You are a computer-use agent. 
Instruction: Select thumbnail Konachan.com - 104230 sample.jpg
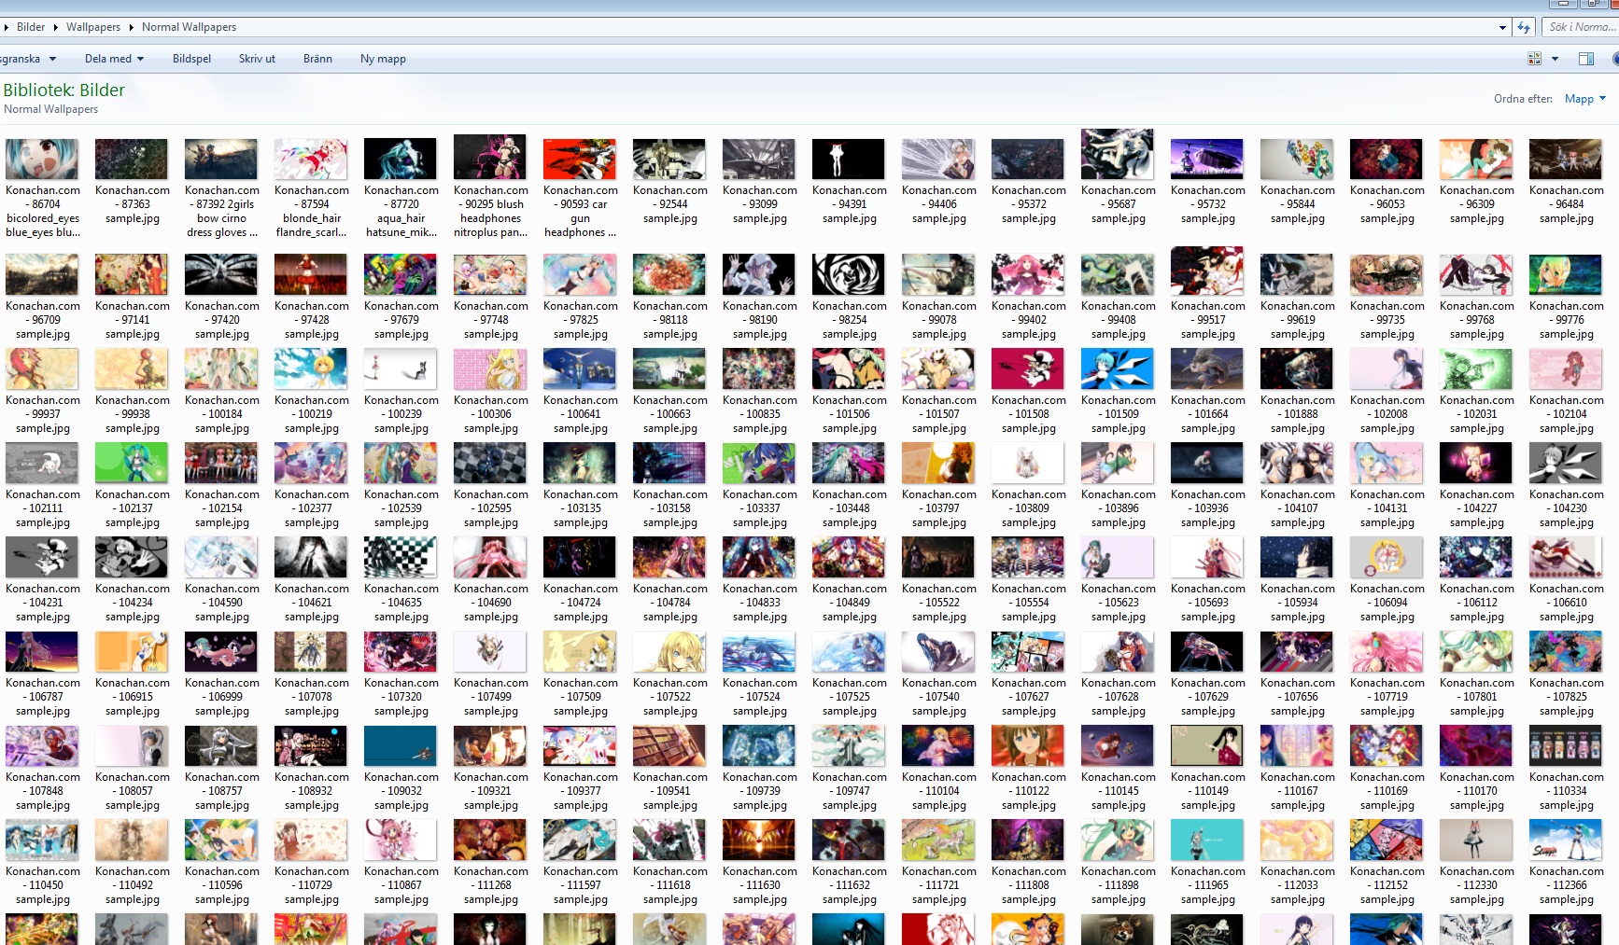(x=1566, y=464)
